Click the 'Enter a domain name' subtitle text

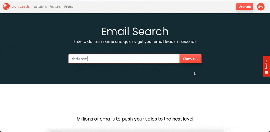135,41
